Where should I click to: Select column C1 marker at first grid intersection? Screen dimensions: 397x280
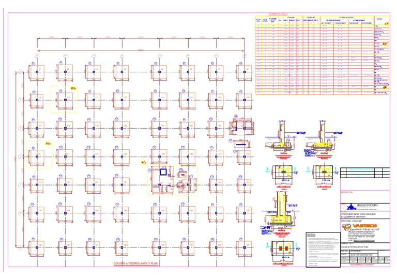tap(37, 72)
